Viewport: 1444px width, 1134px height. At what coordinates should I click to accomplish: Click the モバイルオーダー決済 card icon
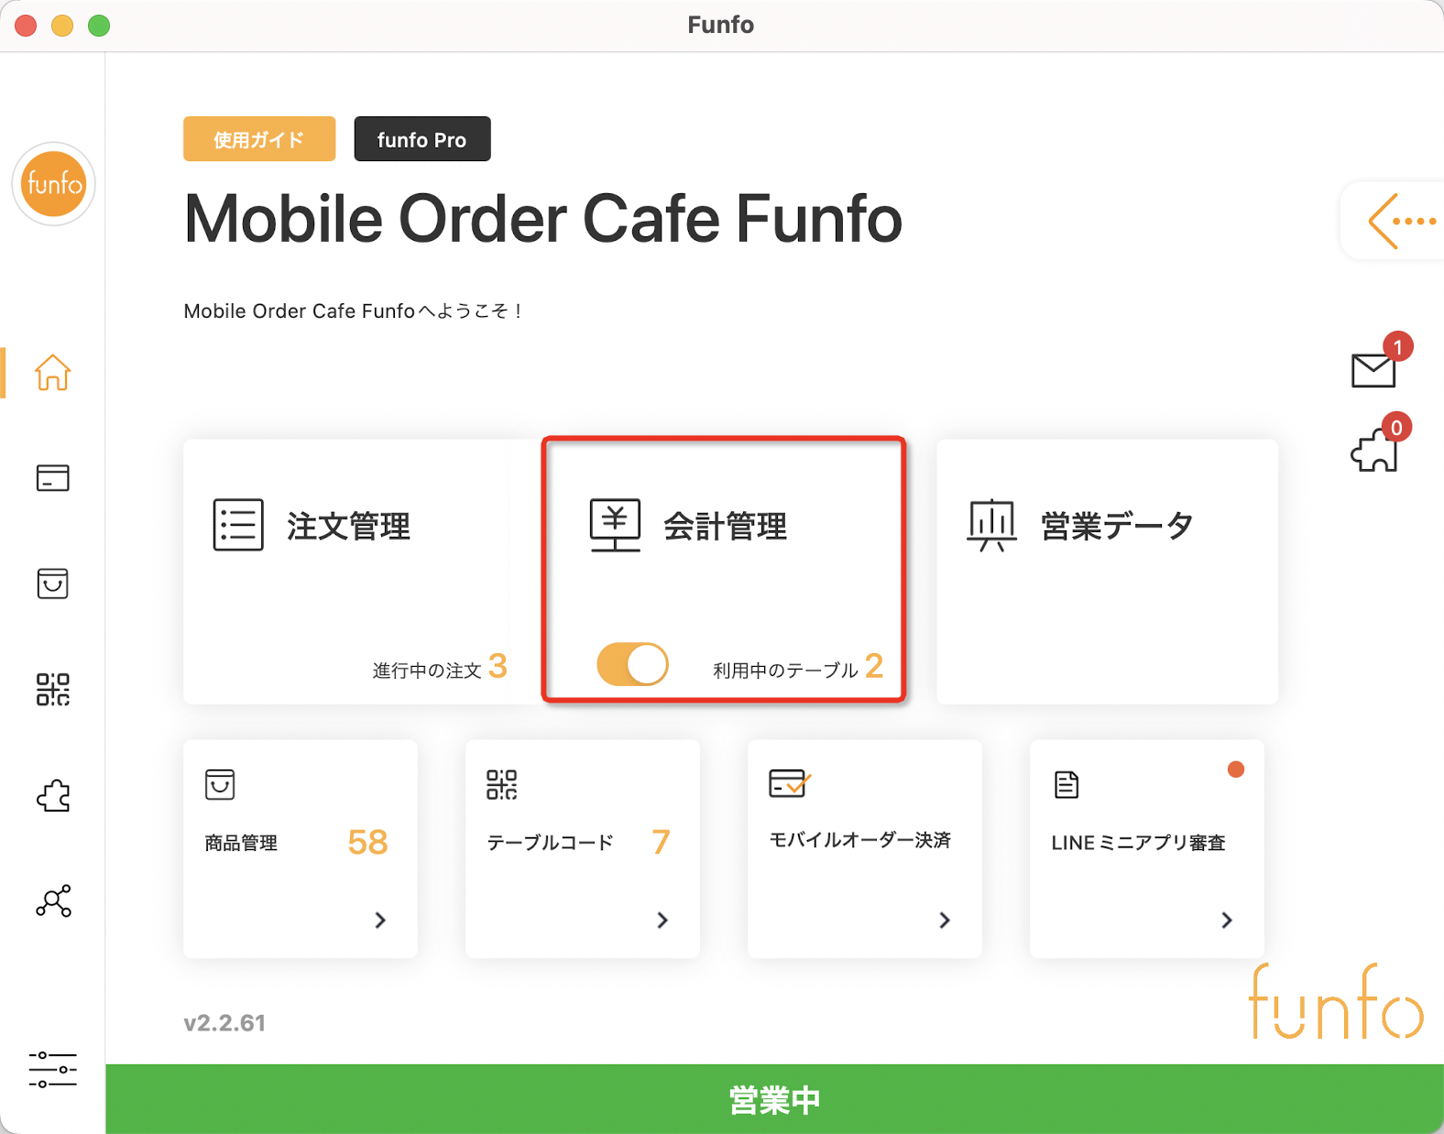pos(790,784)
